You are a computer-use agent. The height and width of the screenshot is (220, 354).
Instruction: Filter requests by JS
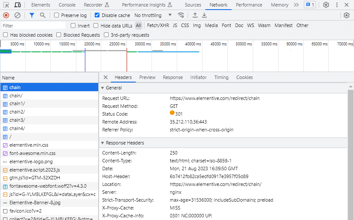175,25
